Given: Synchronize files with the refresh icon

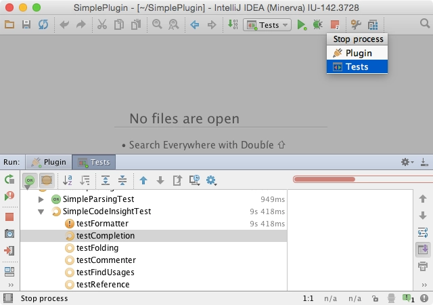Looking at the screenshot, I should click(43, 24).
